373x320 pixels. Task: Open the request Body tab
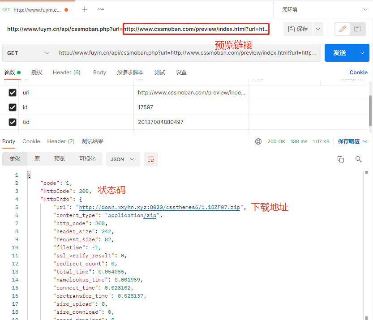[x=99, y=72]
